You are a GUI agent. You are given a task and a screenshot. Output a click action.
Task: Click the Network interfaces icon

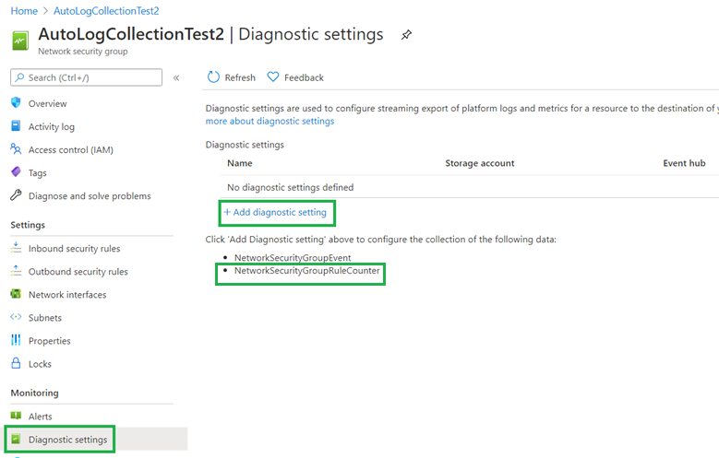point(16,294)
